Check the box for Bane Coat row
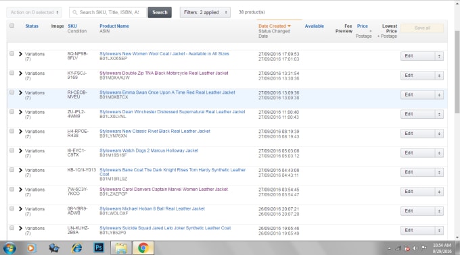Image resolution: width=460 pixels, height=255 pixels. 11,169
